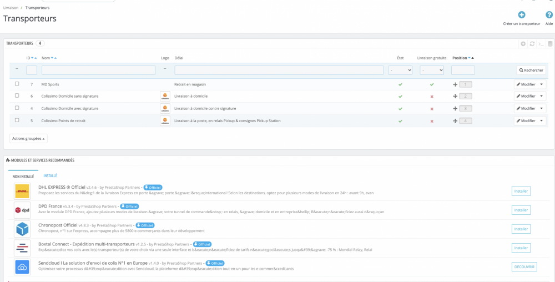This screenshot has width=555, height=282.
Task: Open the Actions groupées menu
Action: (x=29, y=138)
